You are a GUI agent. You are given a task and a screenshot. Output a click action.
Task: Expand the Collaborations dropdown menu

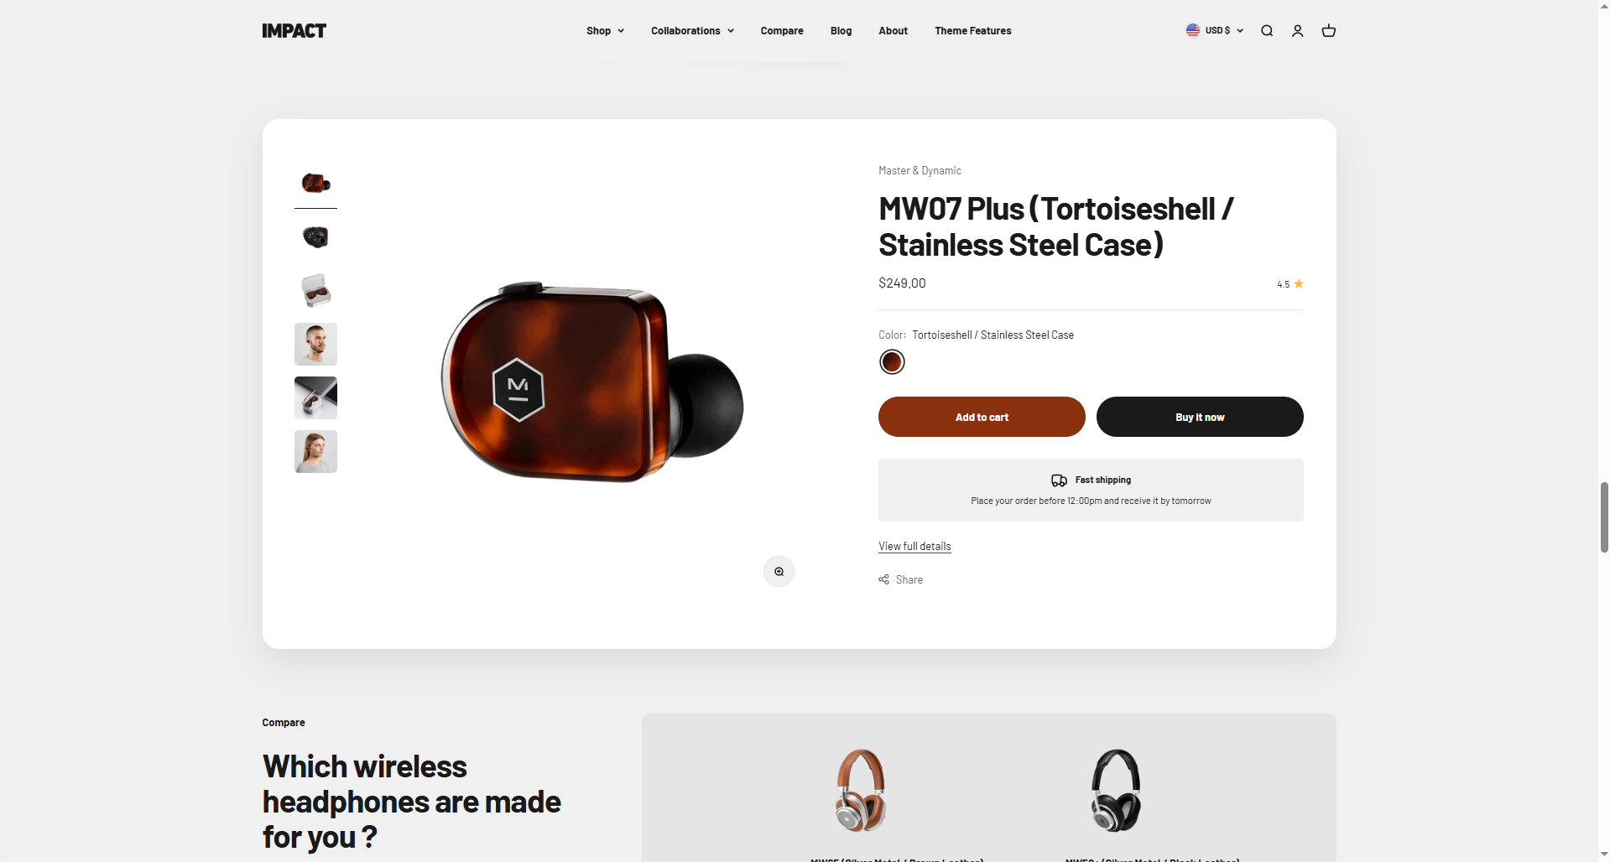(x=692, y=31)
